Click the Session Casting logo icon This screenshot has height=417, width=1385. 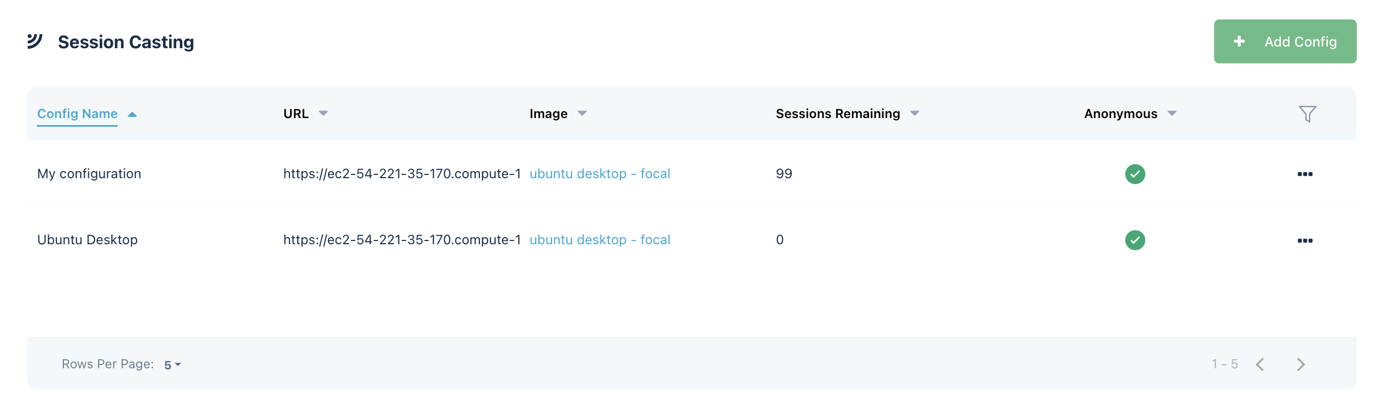[35, 41]
